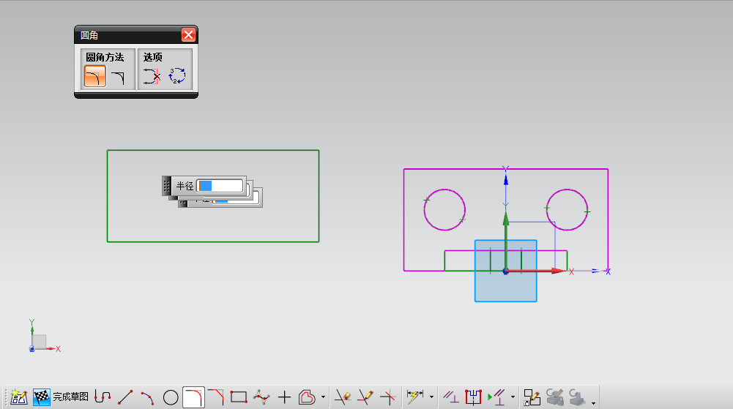Toggle Create Alternate Fillet option

[x=177, y=76]
